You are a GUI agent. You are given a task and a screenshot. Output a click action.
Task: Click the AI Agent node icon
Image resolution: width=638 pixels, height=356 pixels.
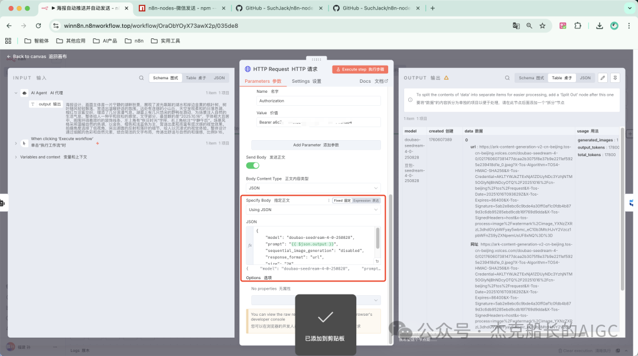click(x=24, y=93)
